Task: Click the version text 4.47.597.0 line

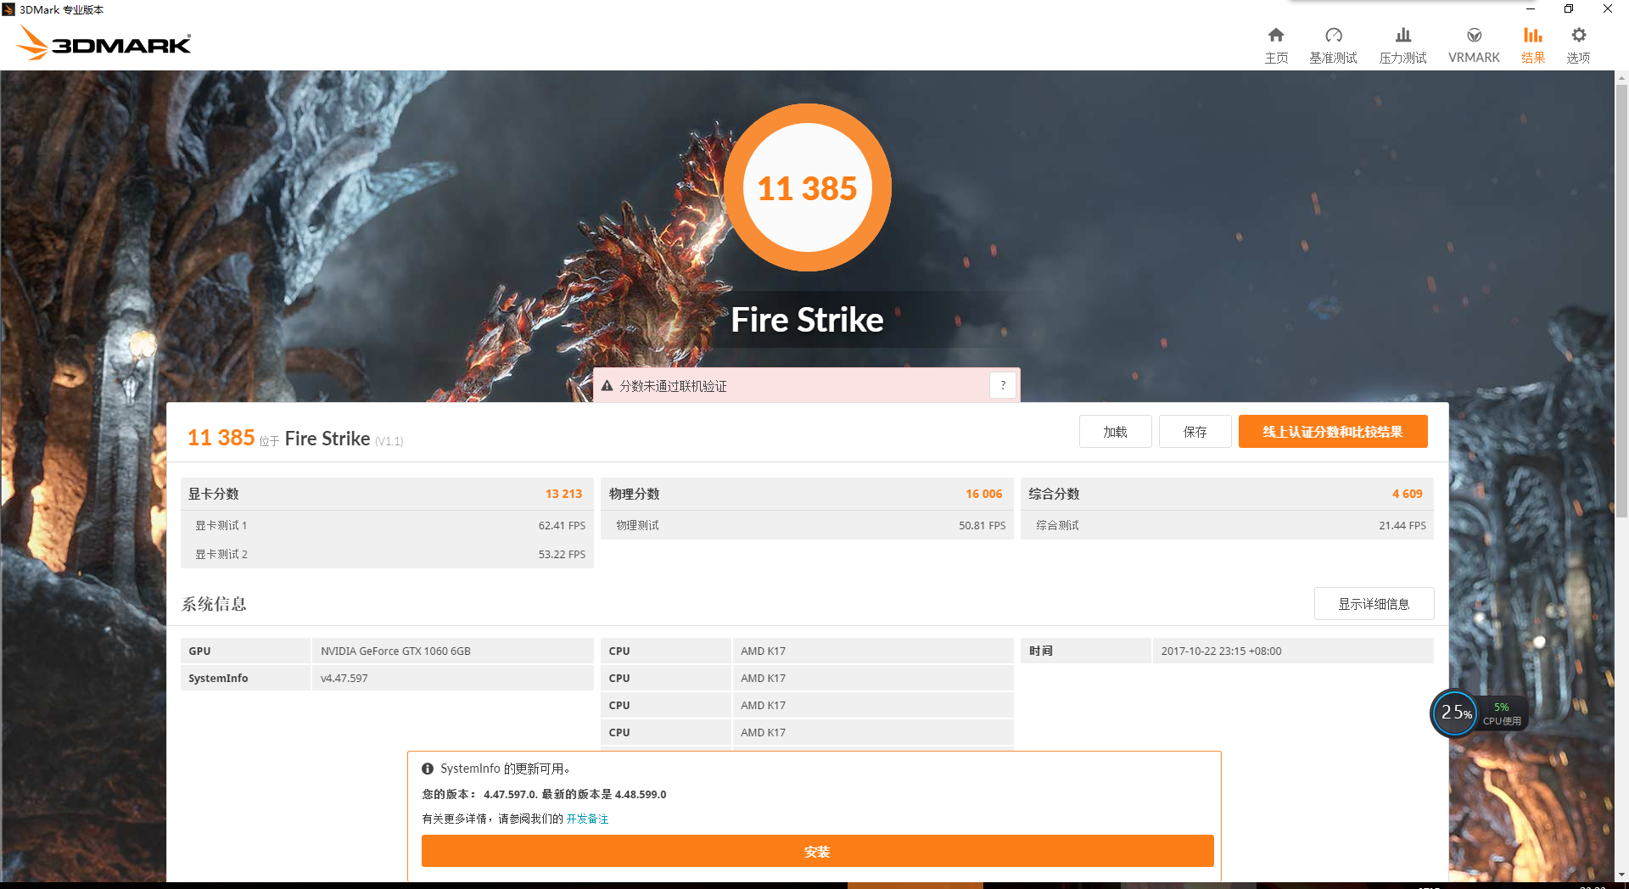Action: [544, 794]
